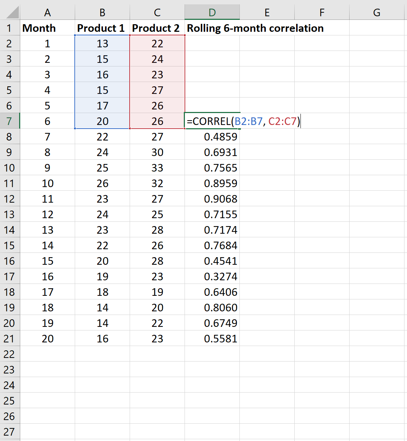Select the Month header cell
Screen dimensions: 407x441
(x=47, y=28)
